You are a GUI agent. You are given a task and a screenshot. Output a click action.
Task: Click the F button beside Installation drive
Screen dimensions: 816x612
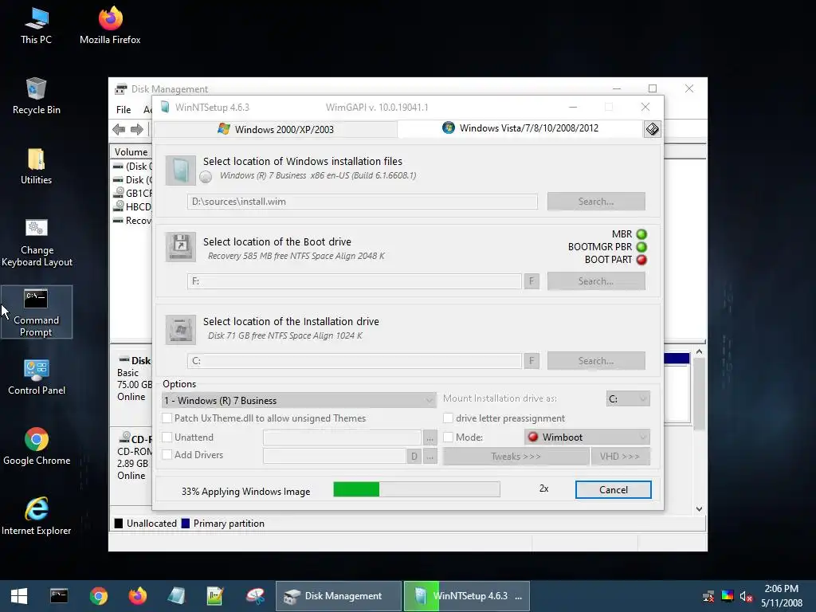point(532,361)
